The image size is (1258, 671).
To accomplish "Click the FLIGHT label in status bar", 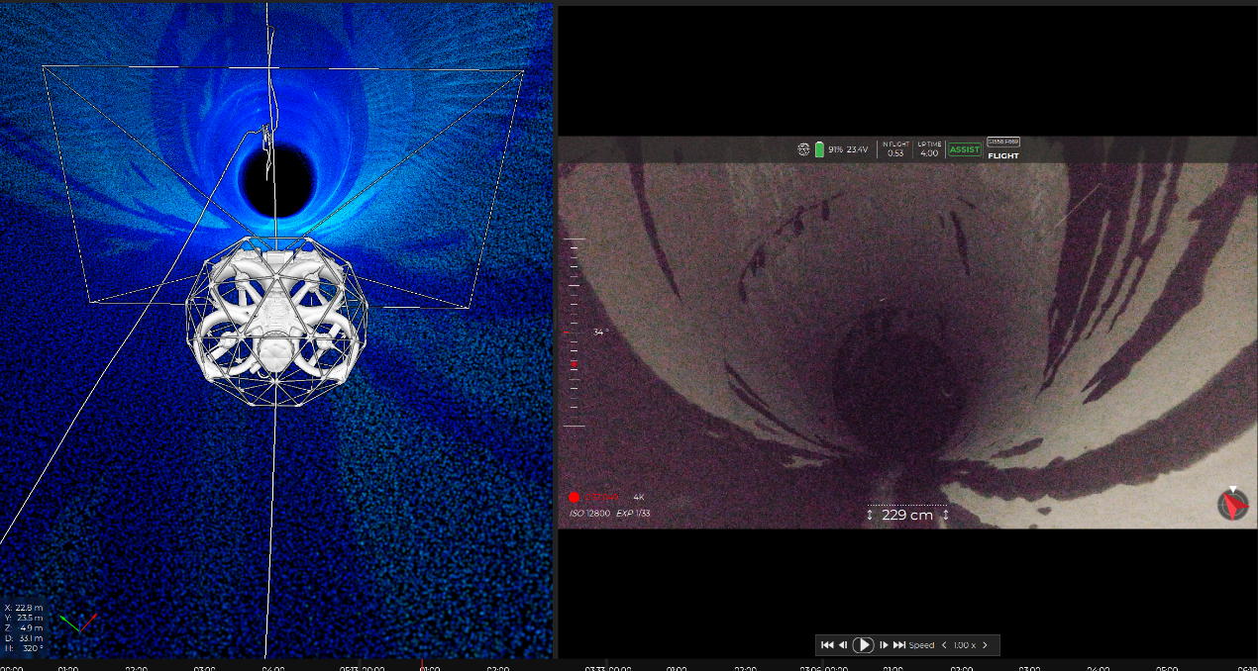I will point(1003,155).
